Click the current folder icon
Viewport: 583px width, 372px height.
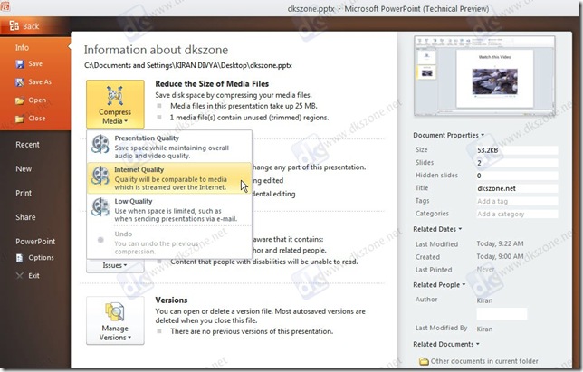(424, 361)
